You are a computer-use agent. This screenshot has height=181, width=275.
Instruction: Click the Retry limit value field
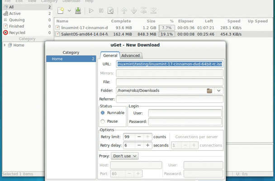coord(129,137)
